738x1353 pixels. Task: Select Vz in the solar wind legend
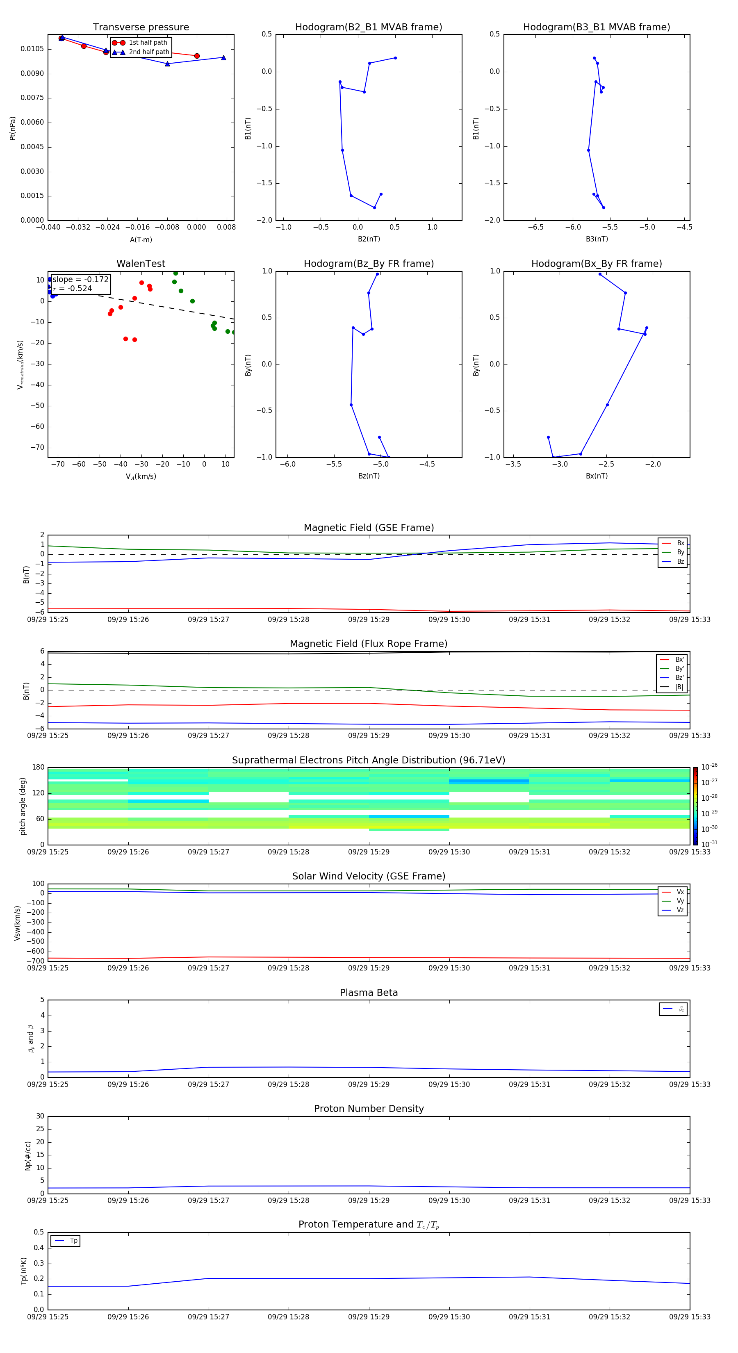673,910
